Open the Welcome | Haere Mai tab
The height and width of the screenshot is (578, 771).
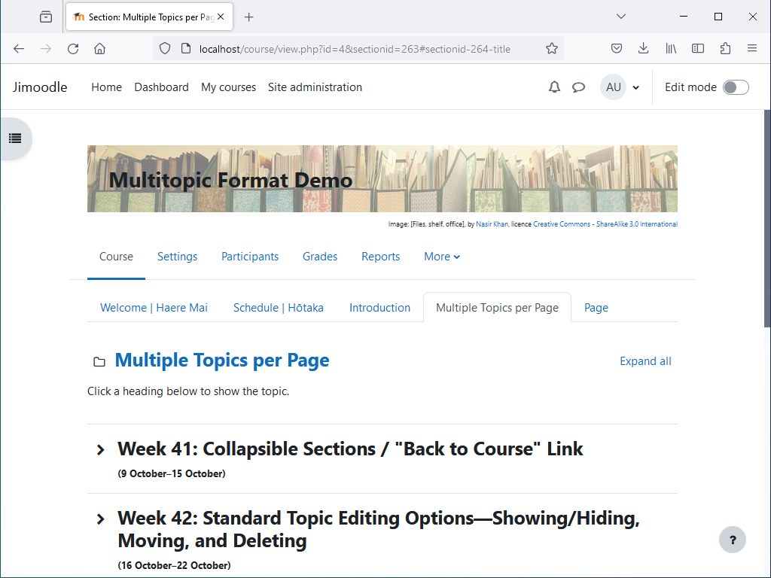coord(154,308)
